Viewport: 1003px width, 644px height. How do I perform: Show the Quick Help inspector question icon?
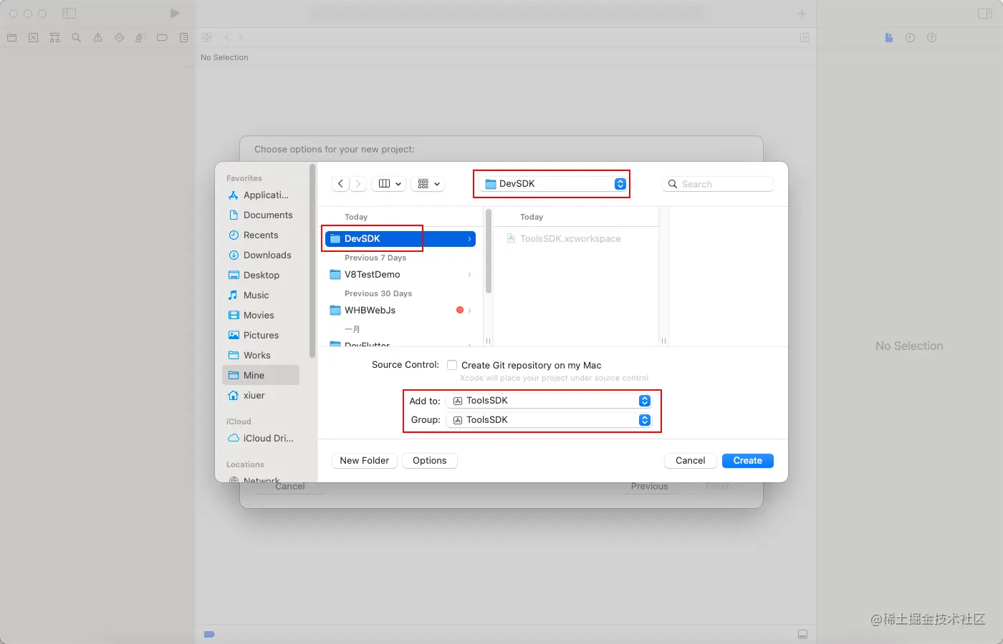pyautogui.click(x=931, y=38)
